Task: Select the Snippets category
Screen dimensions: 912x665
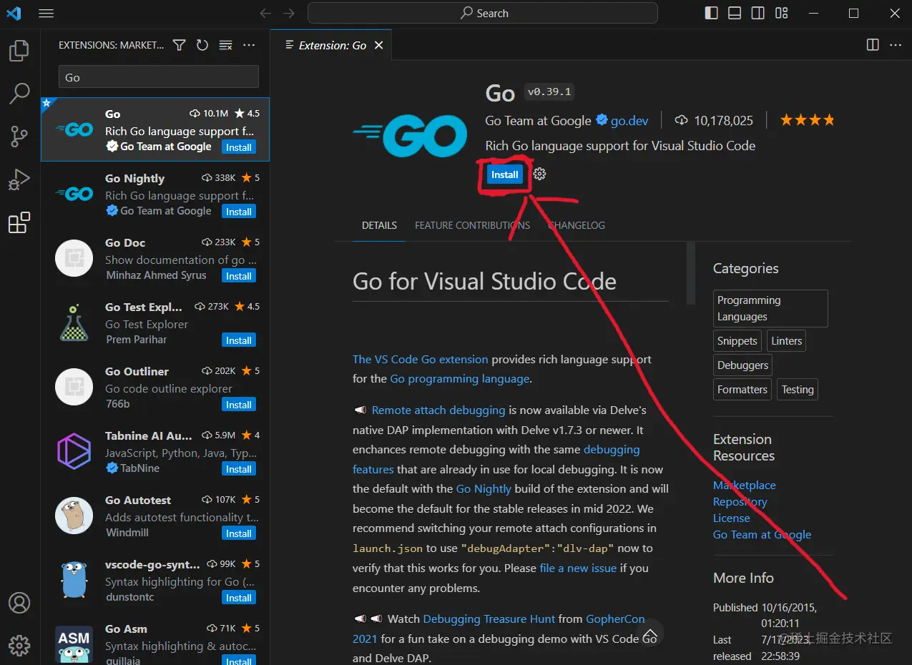Action: point(737,341)
